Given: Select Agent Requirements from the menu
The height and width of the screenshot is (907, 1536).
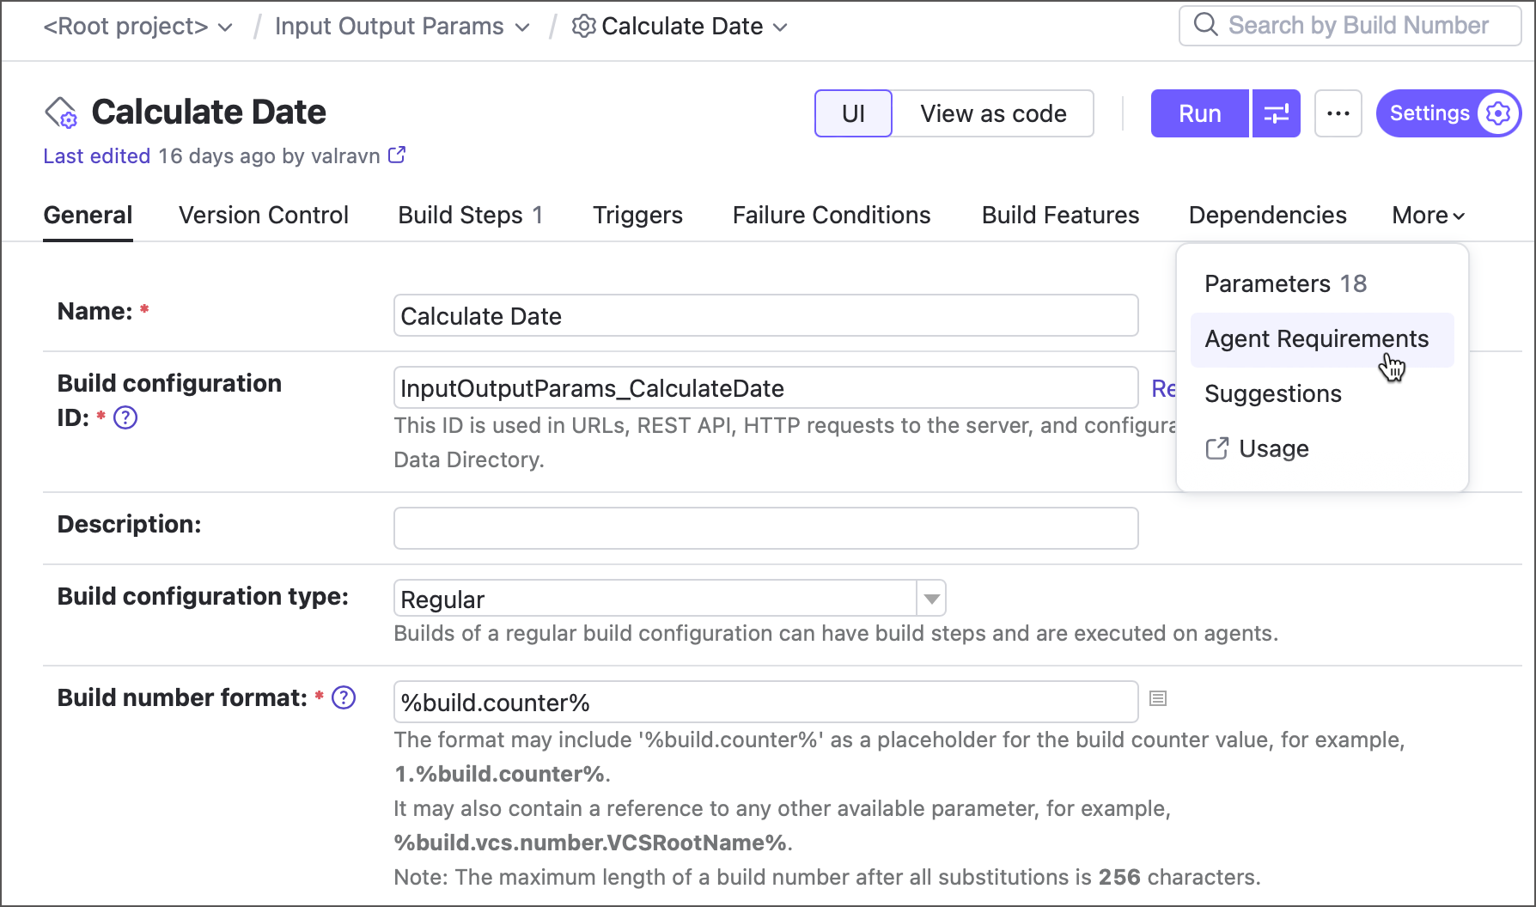Looking at the screenshot, I should pos(1317,338).
